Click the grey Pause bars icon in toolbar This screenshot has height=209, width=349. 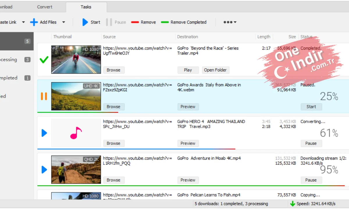(x=109, y=22)
